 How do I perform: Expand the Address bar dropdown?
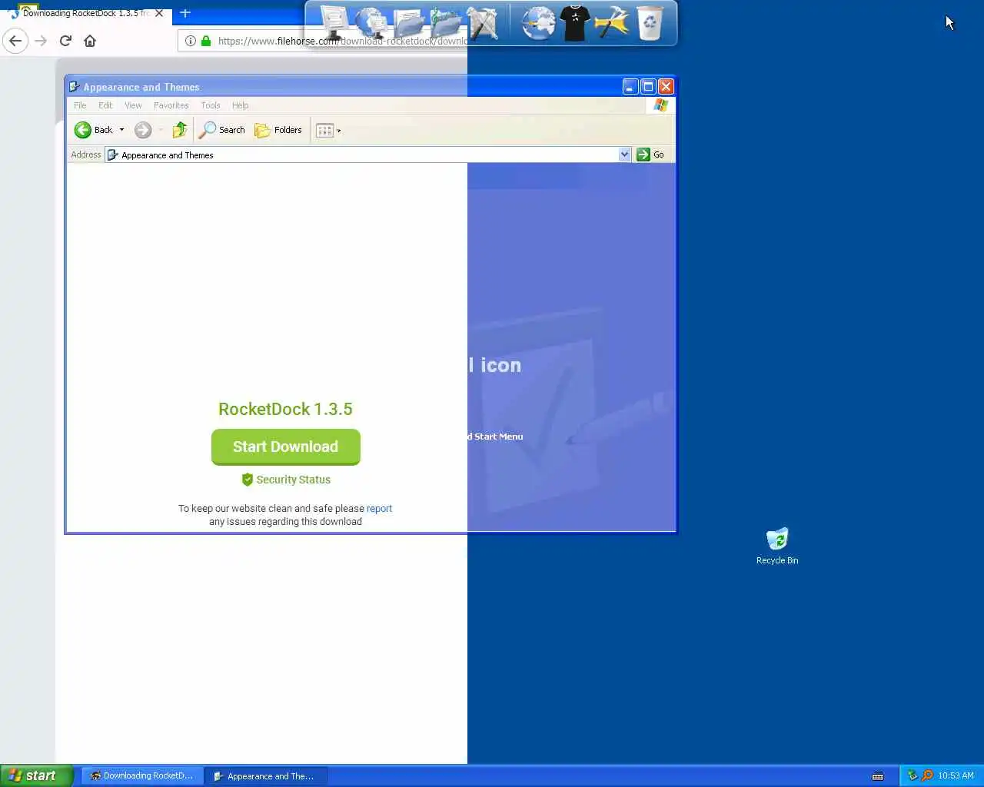(624, 154)
